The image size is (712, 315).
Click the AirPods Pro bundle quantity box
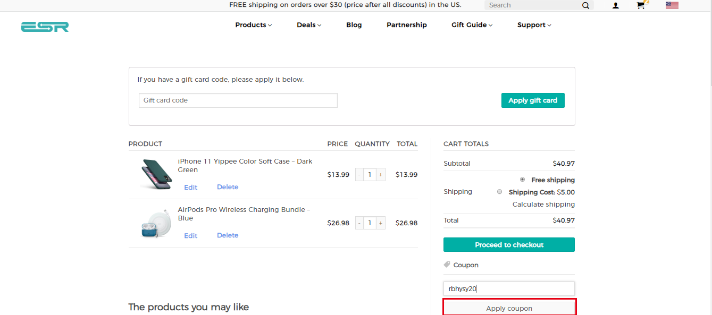(x=370, y=223)
